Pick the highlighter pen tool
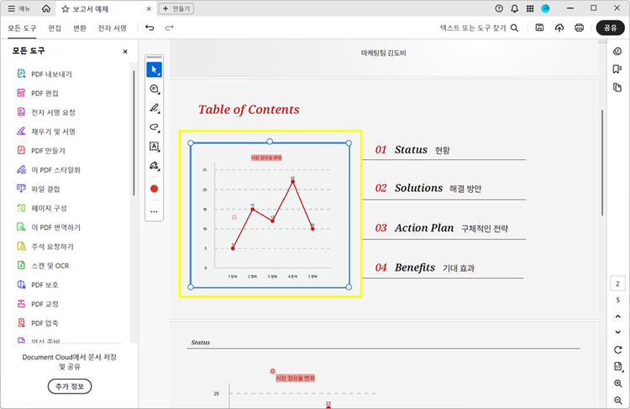Screen dimensions: 630x409 [154, 108]
